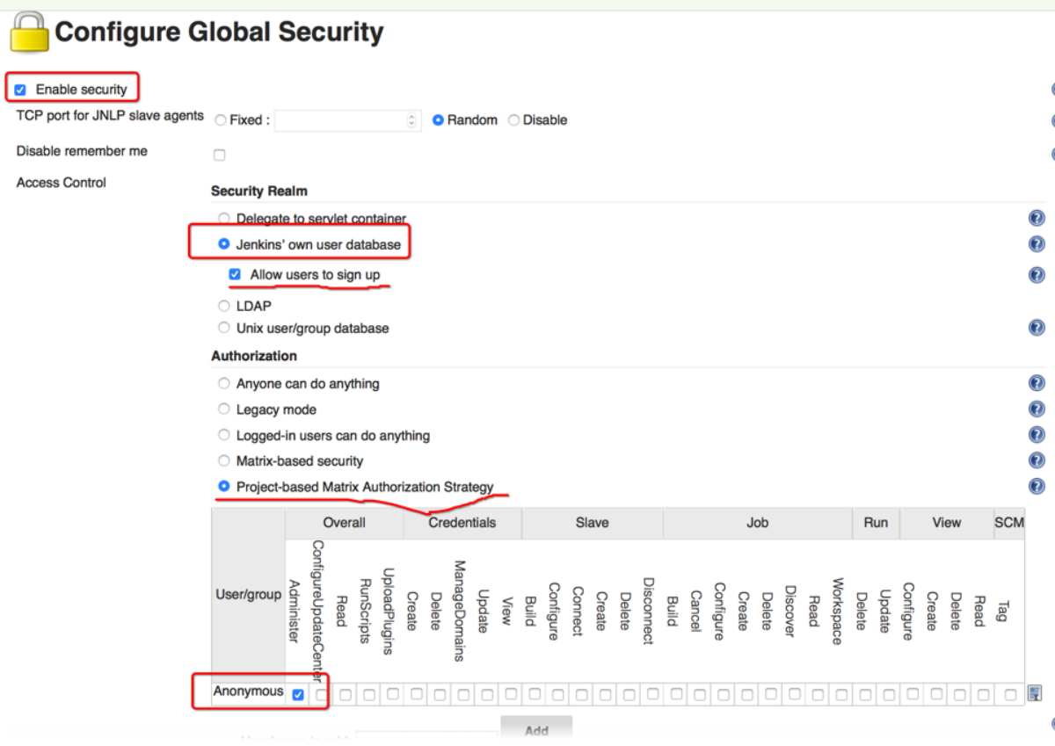Uncheck Administer permission for Anonymous
This screenshot has width=1055, height=746.
tap(298, 695)
